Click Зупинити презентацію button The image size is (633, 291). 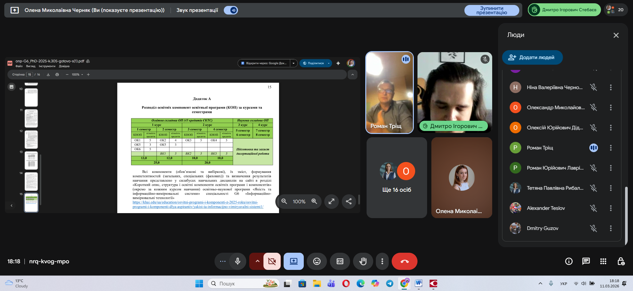[492, 10]
